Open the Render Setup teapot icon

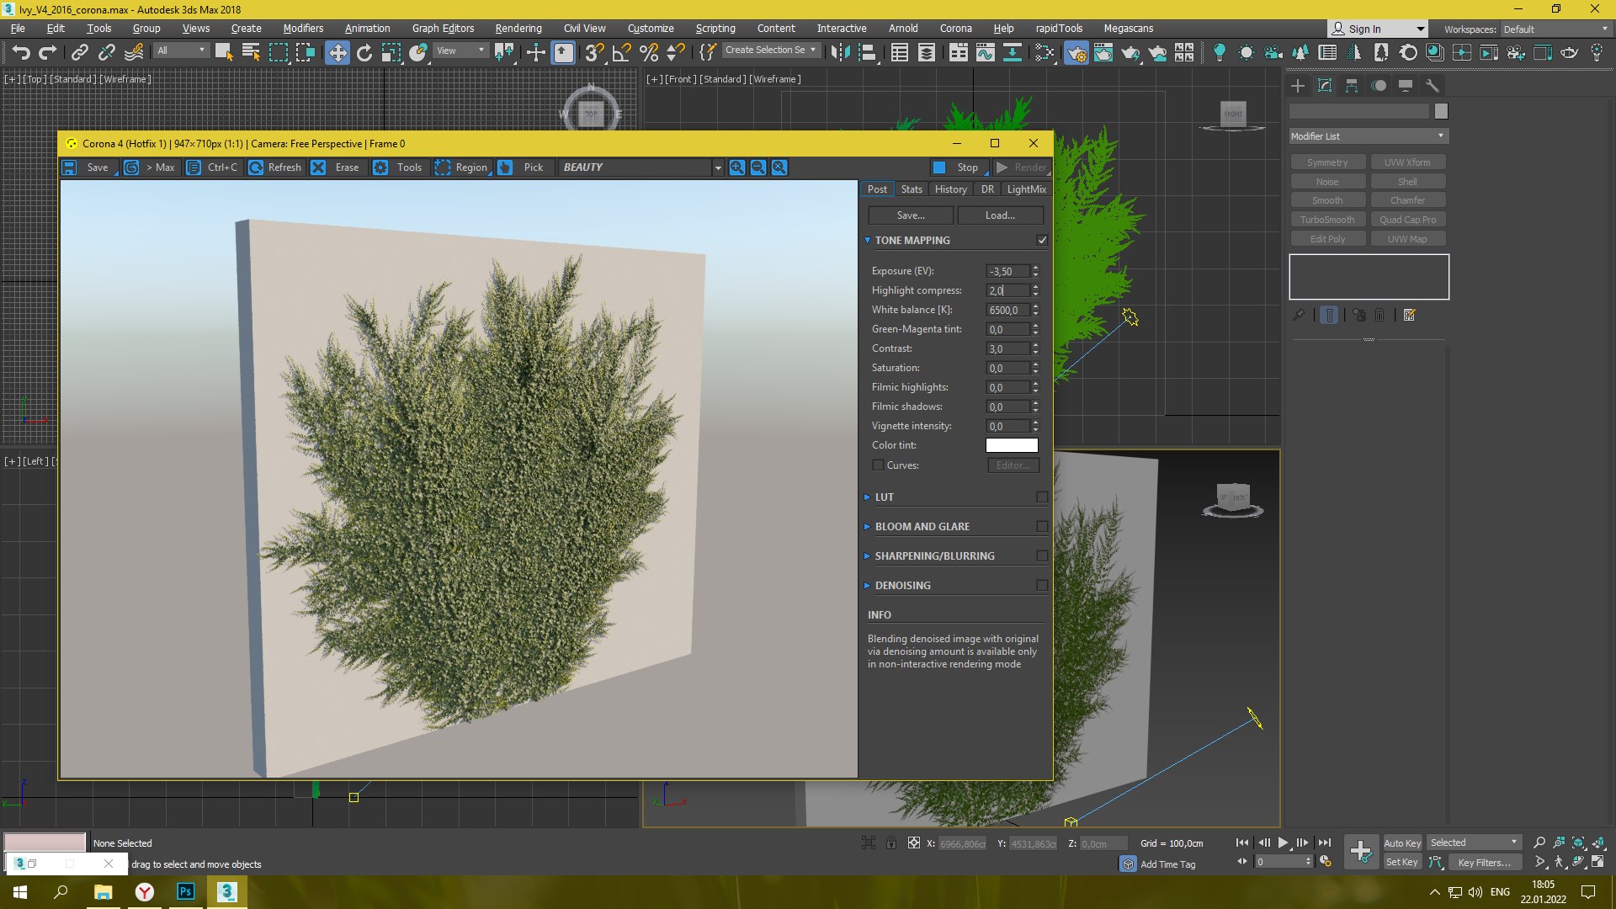[x=1076, y=52]
